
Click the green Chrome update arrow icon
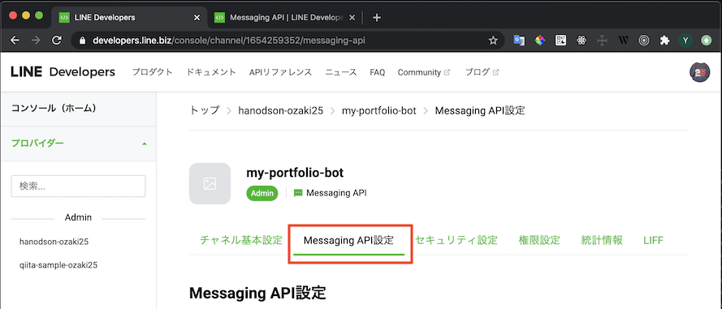tap(706, 41)
